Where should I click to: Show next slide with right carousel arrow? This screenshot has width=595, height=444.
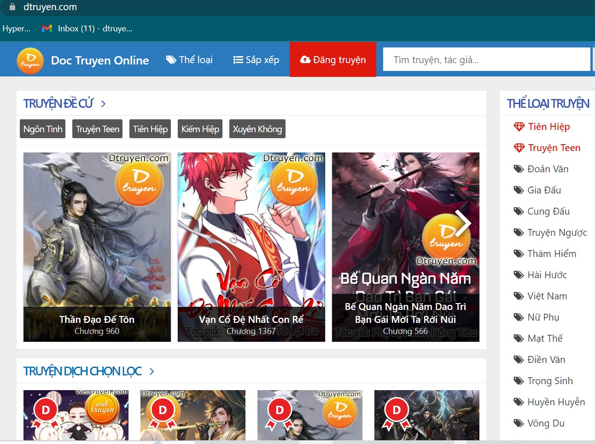pos(462,222)
